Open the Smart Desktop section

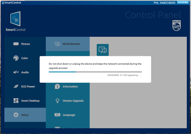tap(25, 101)
